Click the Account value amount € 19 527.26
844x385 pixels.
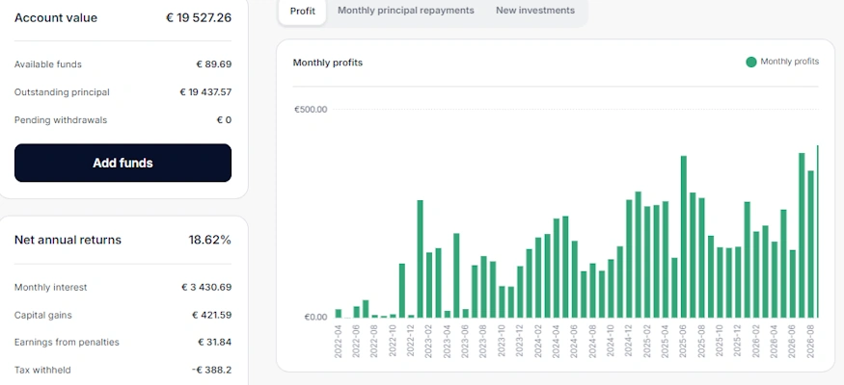point(199,17)
